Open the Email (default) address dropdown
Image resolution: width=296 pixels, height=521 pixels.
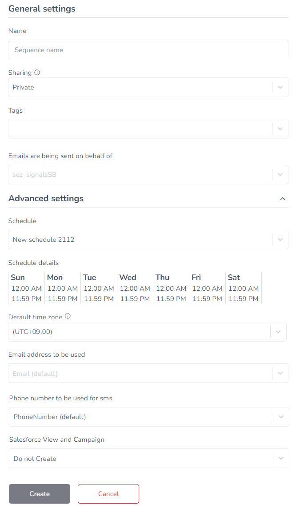tap(148, 373)
